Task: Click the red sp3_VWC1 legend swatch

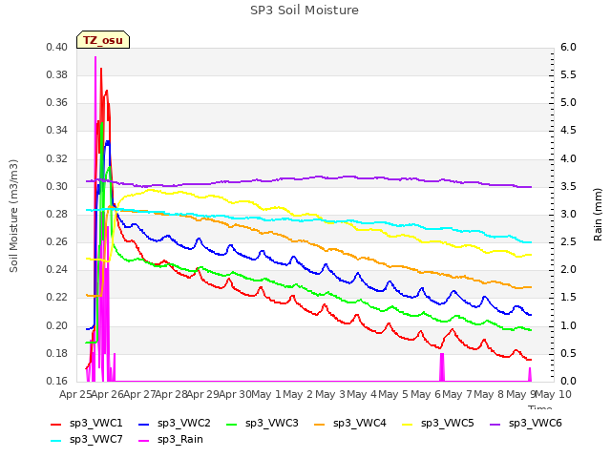Action: pyautogui.click(x=56, y=425)
